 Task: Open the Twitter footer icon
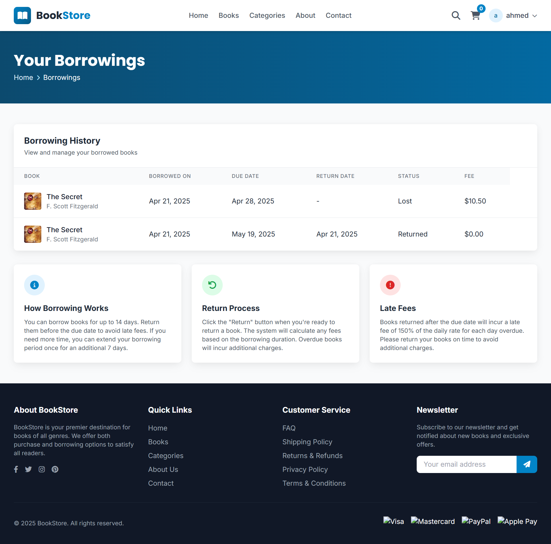[x=28, y=469]
